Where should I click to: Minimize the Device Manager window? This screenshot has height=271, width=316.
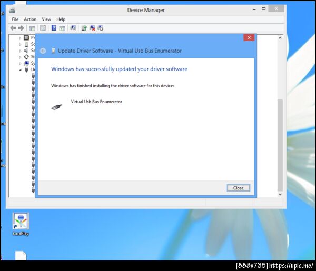point(254,9)
